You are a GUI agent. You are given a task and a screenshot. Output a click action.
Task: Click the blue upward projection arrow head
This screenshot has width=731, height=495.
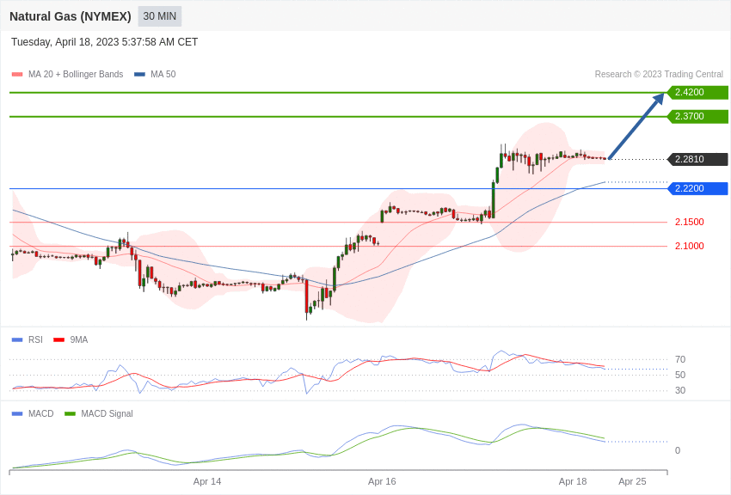coord(659,98)
